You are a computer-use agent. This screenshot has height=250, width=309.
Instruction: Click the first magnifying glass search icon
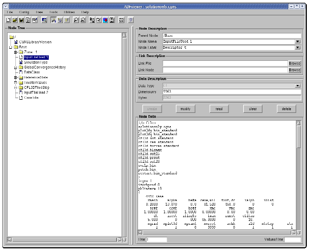tap(76, 20)
